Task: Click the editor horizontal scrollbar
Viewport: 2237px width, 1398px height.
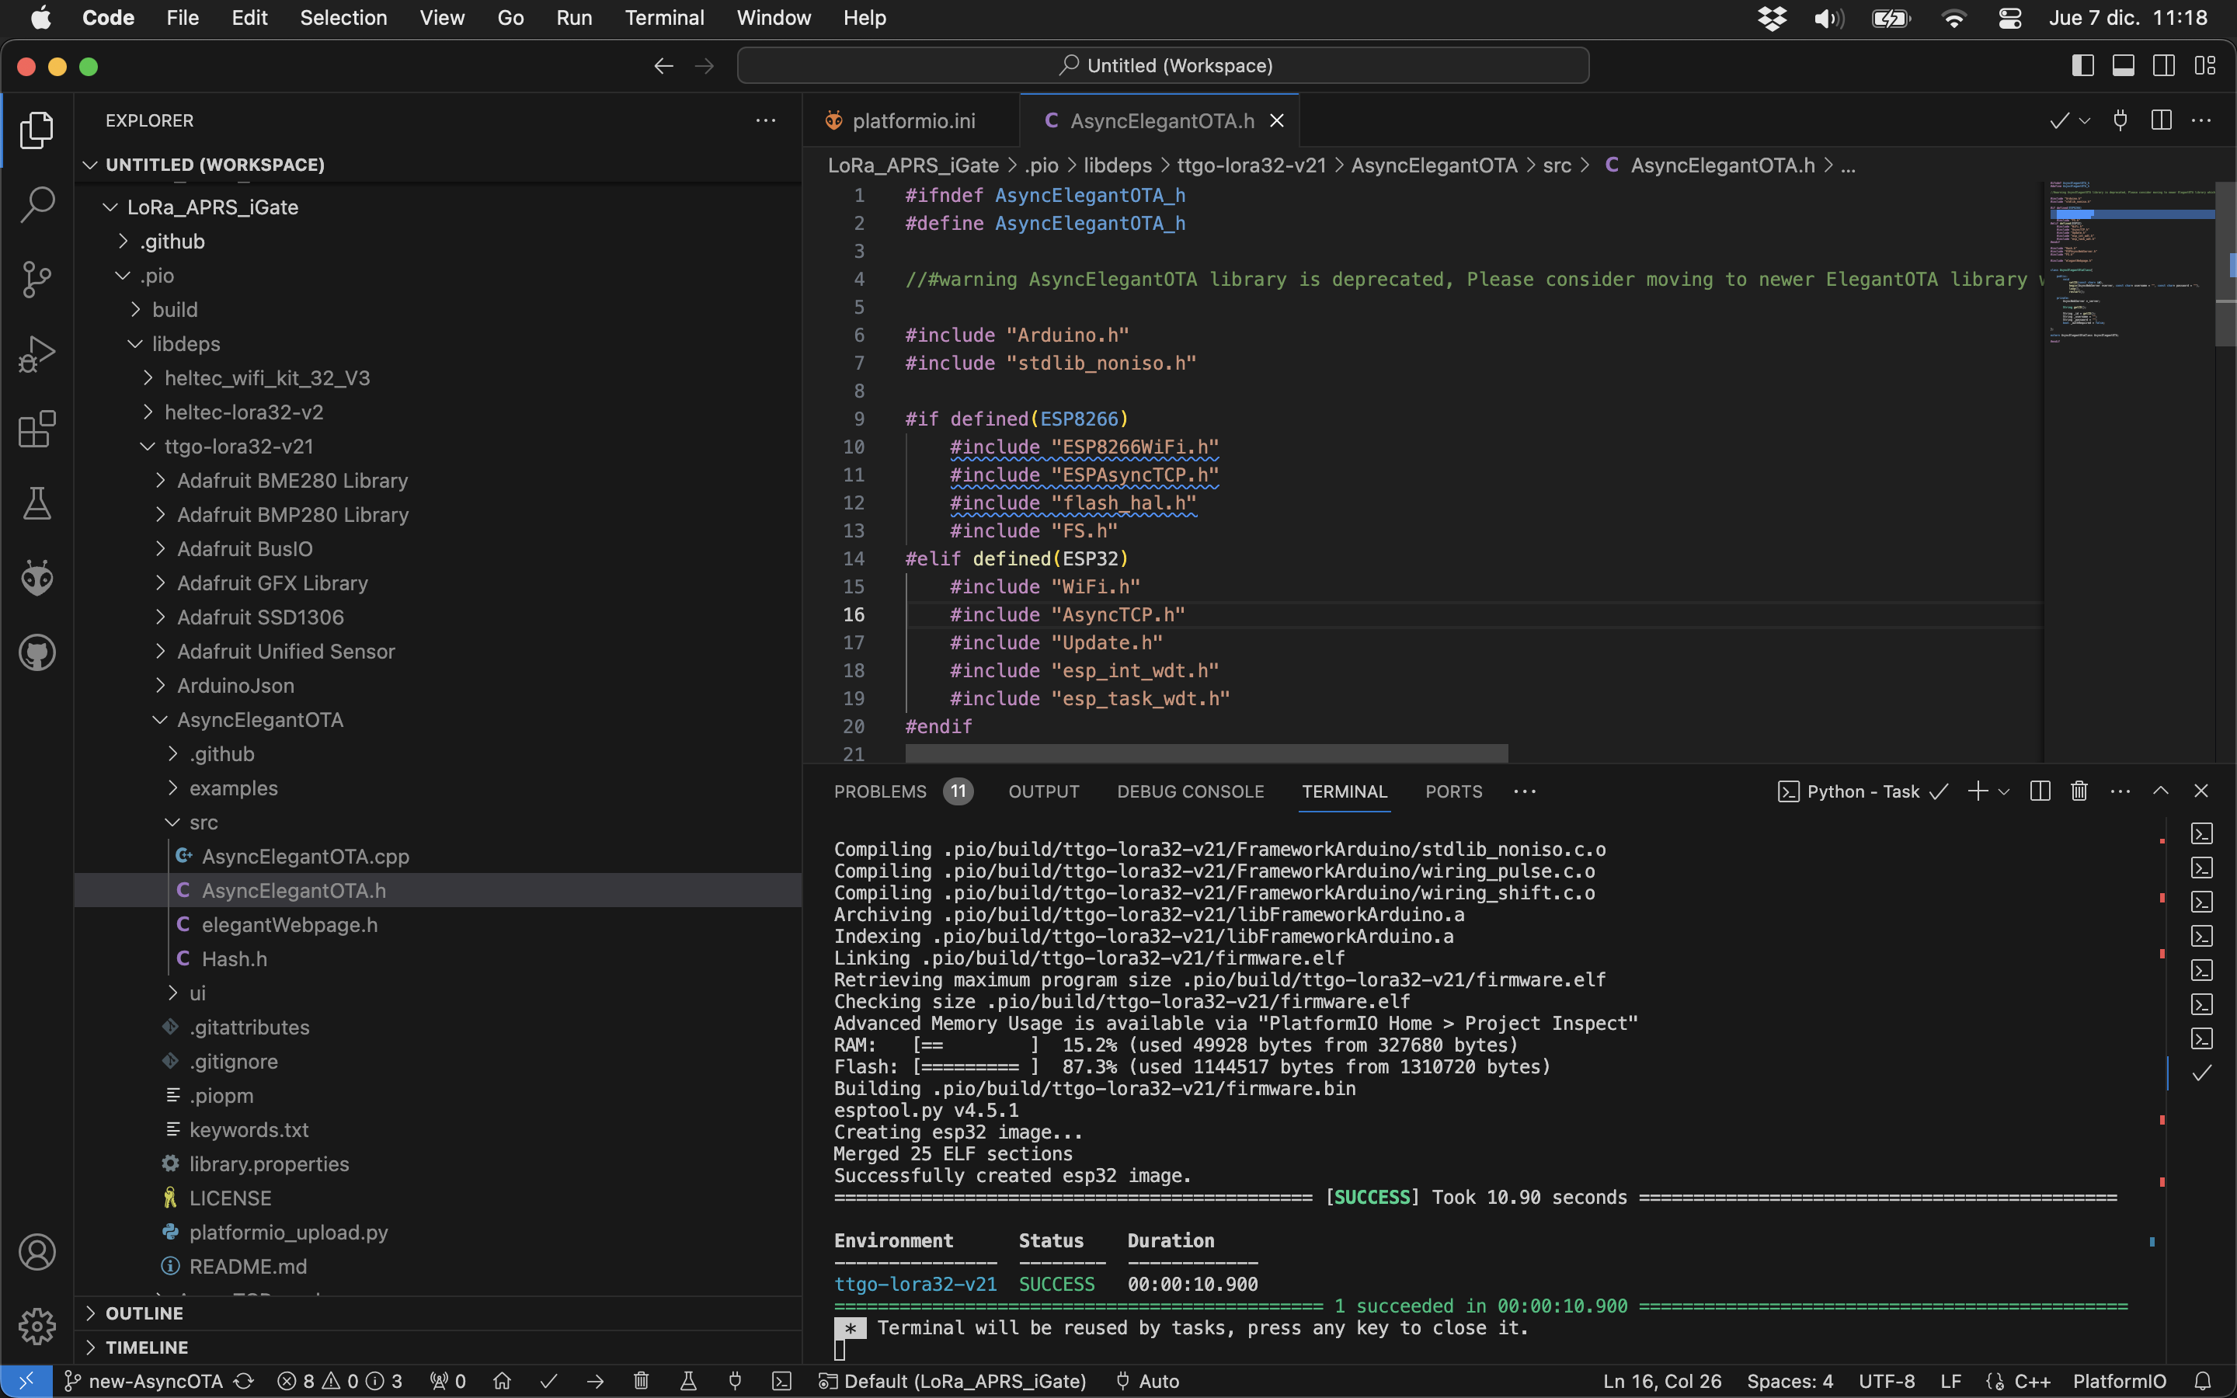Action: (1206, 753)
